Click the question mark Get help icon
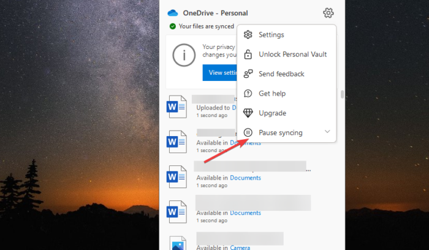 point(248,94)
